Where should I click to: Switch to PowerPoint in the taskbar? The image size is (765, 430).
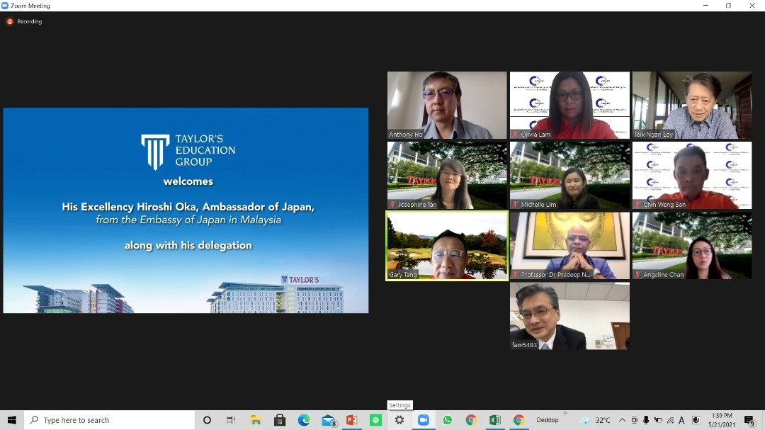coord(351,420)
